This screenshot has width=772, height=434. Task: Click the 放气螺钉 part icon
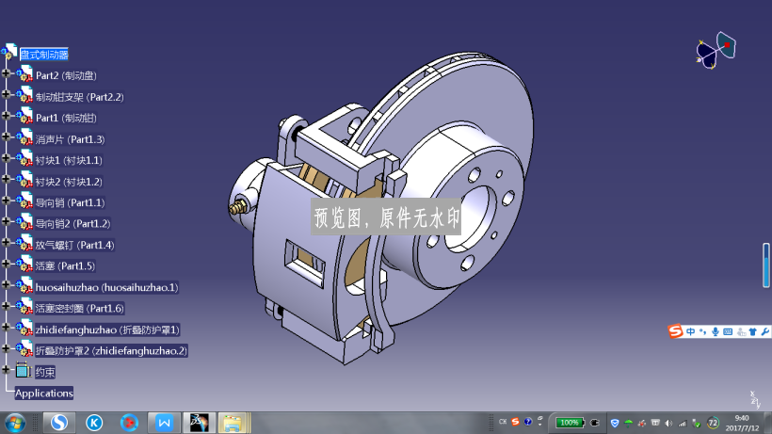pyautogui.click(x=24, y=244)
